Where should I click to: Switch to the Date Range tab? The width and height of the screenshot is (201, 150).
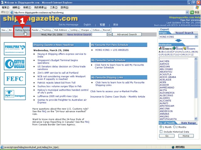click(188, 123)
